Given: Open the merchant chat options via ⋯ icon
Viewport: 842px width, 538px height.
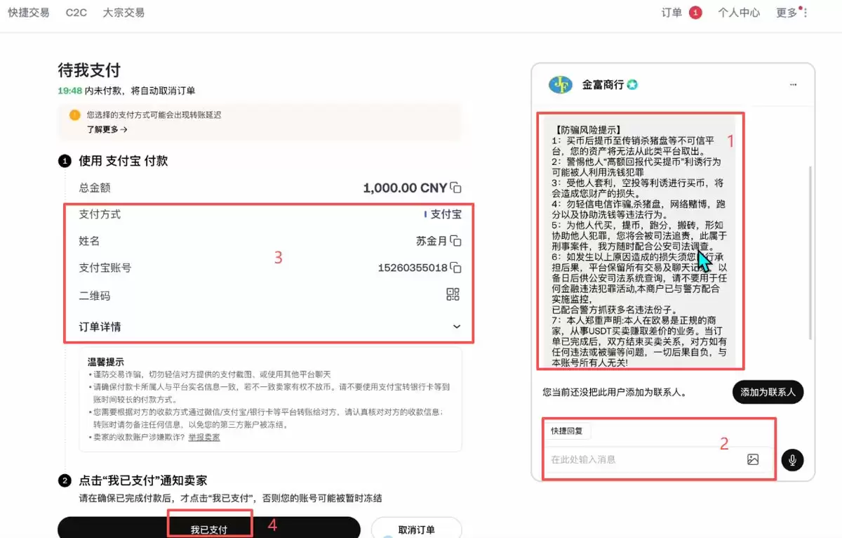Looking at the screenshot, I should (792, 84).
